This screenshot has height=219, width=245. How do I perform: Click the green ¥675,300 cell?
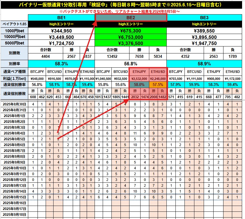pos(131,31)
